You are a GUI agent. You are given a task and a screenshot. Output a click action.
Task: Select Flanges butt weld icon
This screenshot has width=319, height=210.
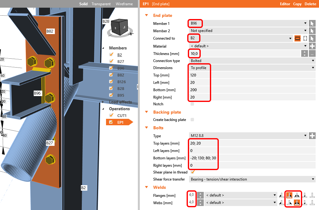pyautogui.click(x=305, y=195)
